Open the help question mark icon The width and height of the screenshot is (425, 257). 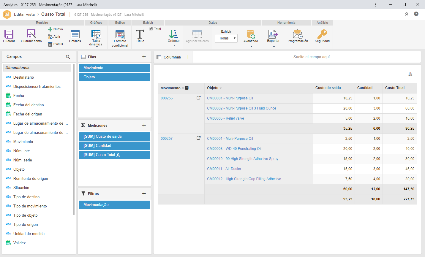tap(416, 14)
